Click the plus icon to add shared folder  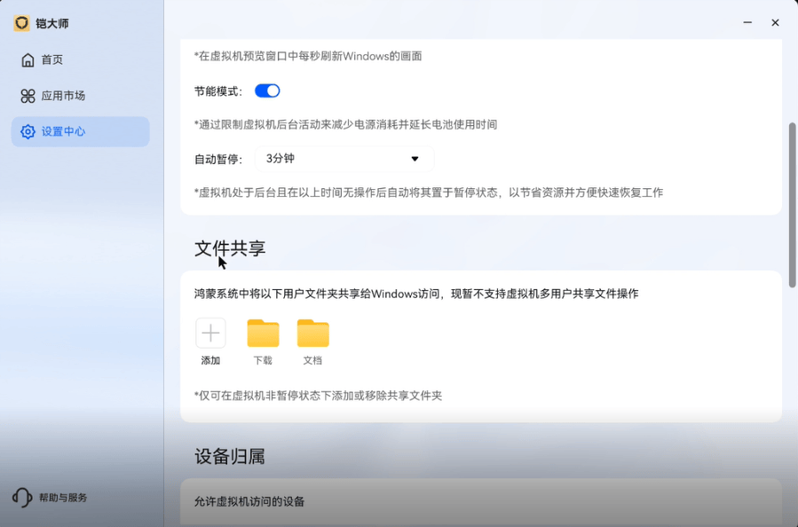[210, 334]
